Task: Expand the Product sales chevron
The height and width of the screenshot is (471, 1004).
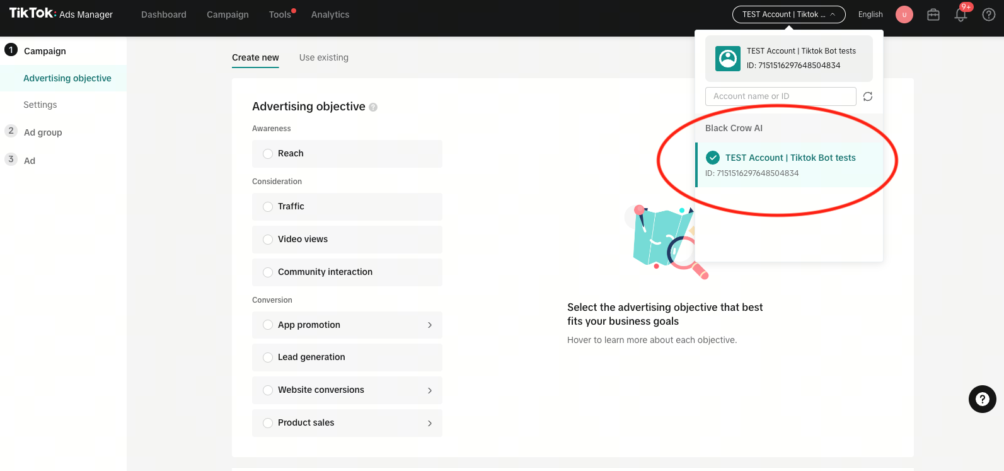Action: pyautogui.click(x=430, y=423)
